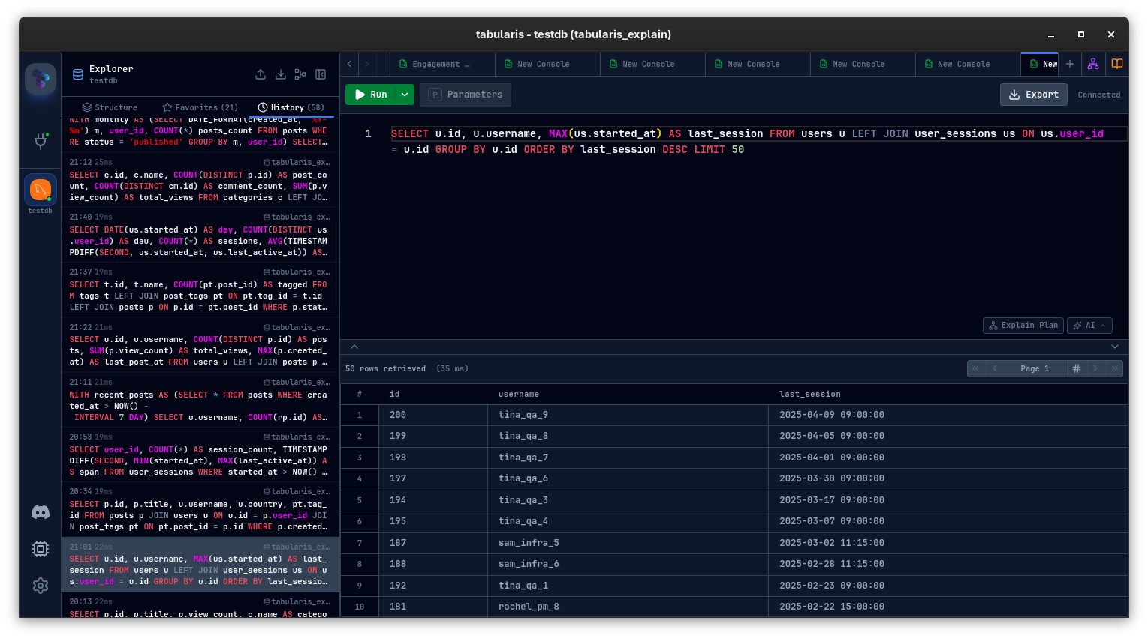Open the database connection plug icon
This screenshot has width=1148, height=639.
click(41, 142)
